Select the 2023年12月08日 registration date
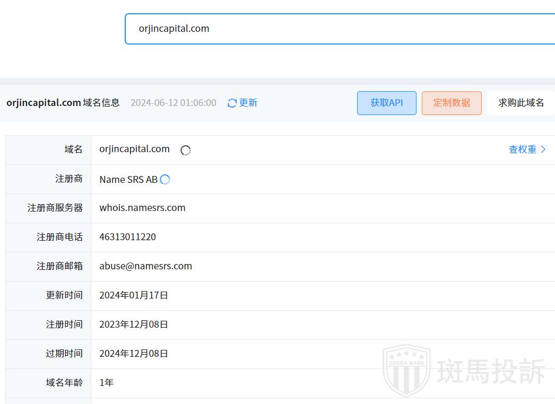Screen dimensions: 555x404 pyautogui.click(x=134, y=324)
